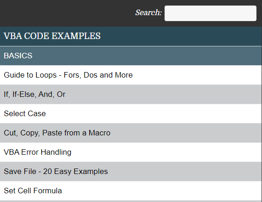Open Cut, Copy, Paste from a Macro
The image size is (262, 202).
pos(57,133)
